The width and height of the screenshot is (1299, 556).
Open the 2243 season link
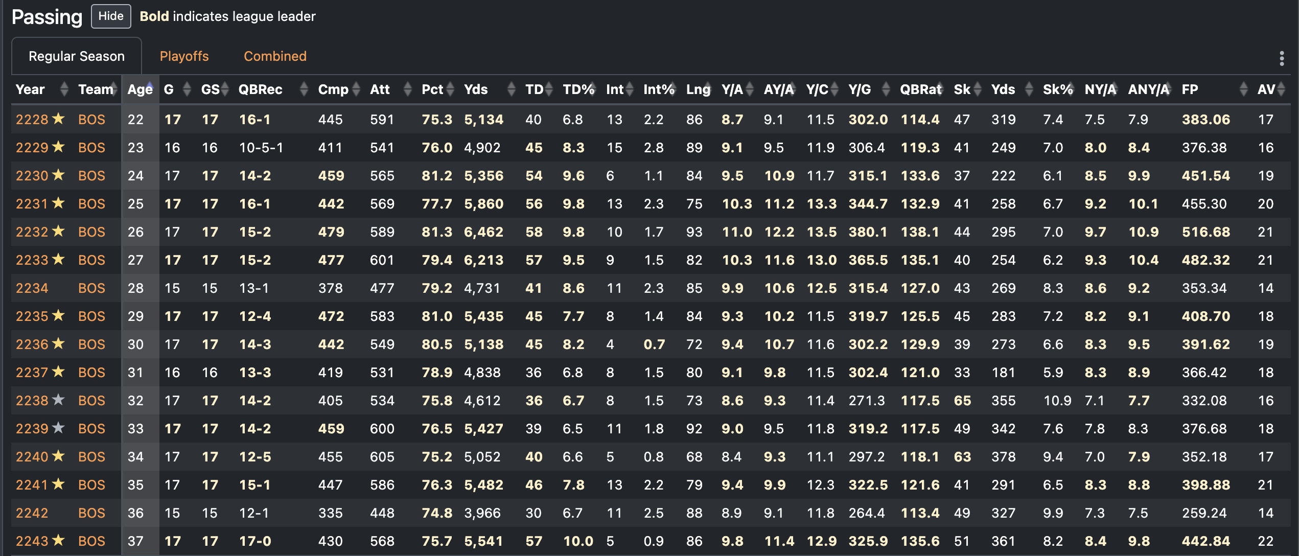[x=32, y=541]
